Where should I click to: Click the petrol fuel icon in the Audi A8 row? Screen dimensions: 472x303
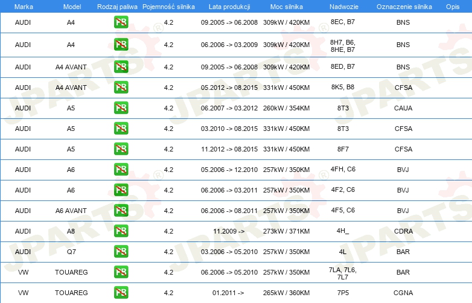pos(121,231)
